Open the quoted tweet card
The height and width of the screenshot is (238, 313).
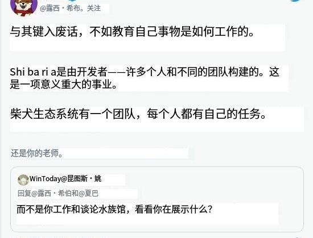coord(157,199)
